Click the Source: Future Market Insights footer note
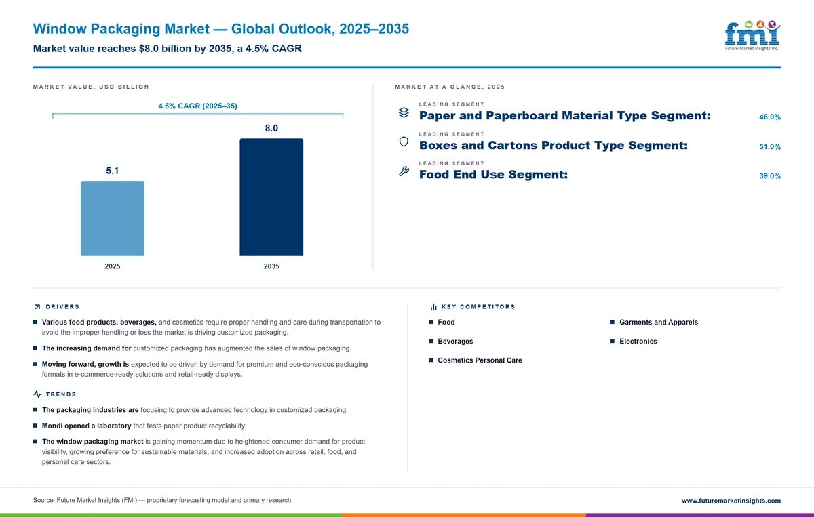This screenshot has width=814, height=517. [x=162, y=500]
